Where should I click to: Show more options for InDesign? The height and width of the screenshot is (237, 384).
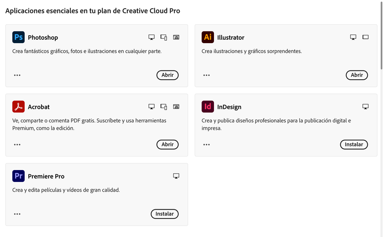[x=207, y=145]
